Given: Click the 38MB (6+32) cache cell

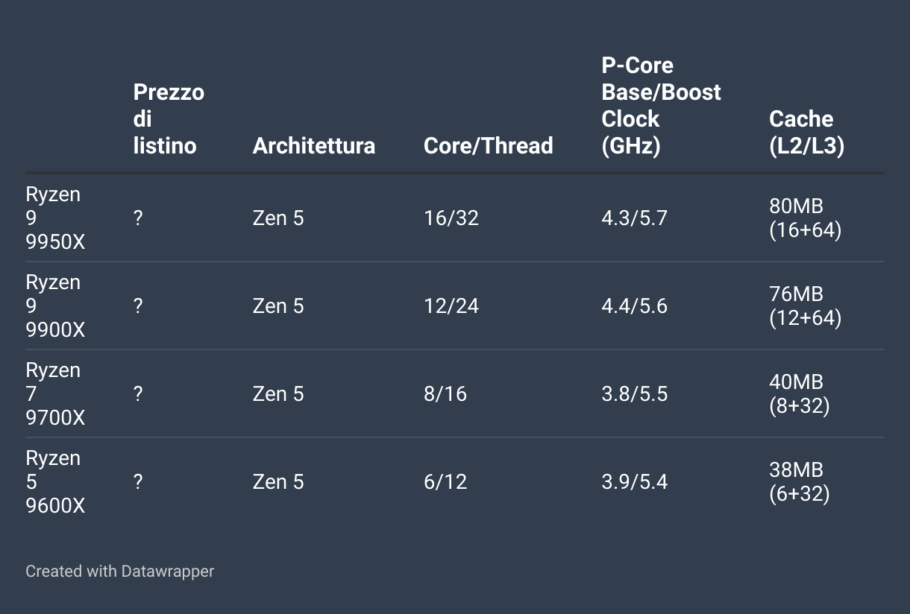Looking at the screenshot, I should point(800,482).
